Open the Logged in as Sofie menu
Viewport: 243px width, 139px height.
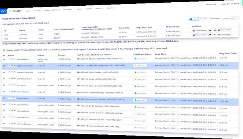coord(230,4)
